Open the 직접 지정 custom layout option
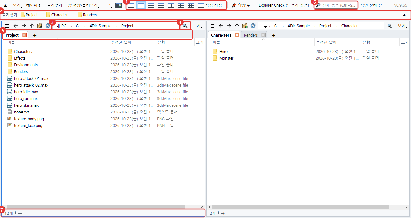This screenshot has height=218, width=411. (210, 5)
